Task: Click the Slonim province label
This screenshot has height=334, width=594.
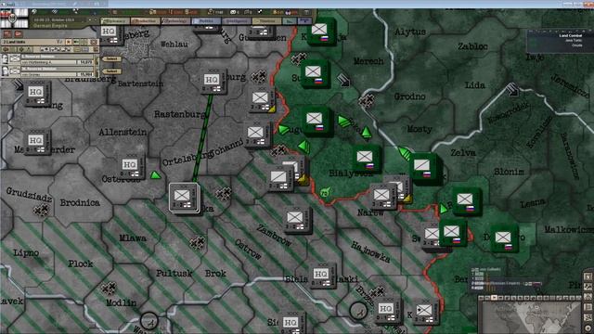Action: 510,172
